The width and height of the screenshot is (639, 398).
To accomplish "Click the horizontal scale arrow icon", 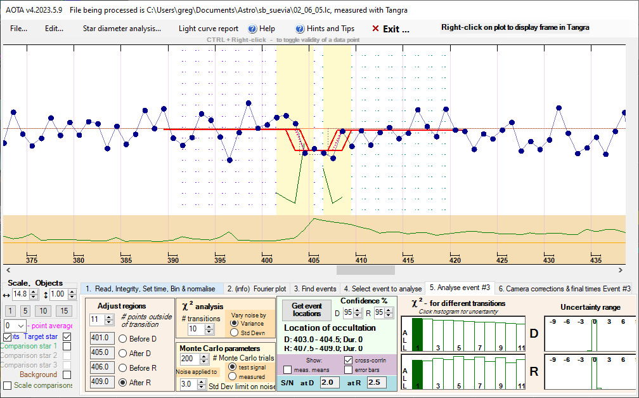I will pos(6,295).
